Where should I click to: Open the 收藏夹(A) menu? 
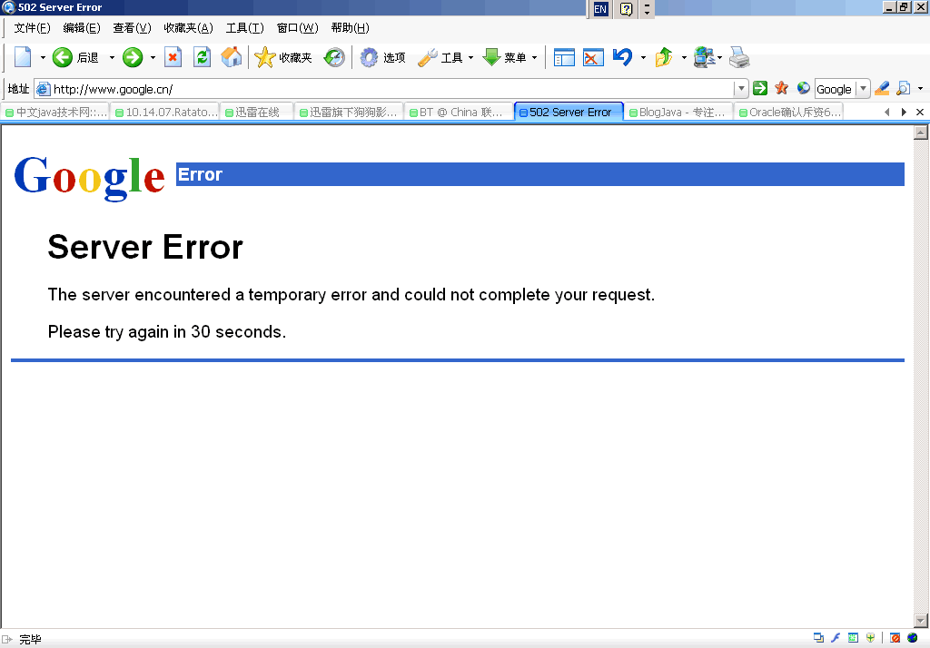coord(189,28)
